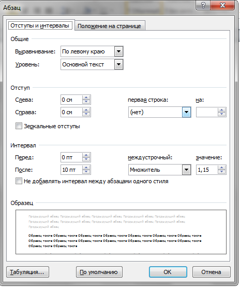The height and width of the screenshot is (287, 240).
Task: Open the Табуляция... button
Action: pos(28,272)
